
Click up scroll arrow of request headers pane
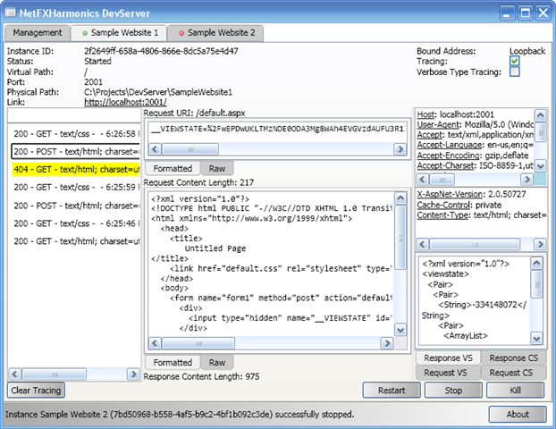pyautogui.click(x=540, y=115)
